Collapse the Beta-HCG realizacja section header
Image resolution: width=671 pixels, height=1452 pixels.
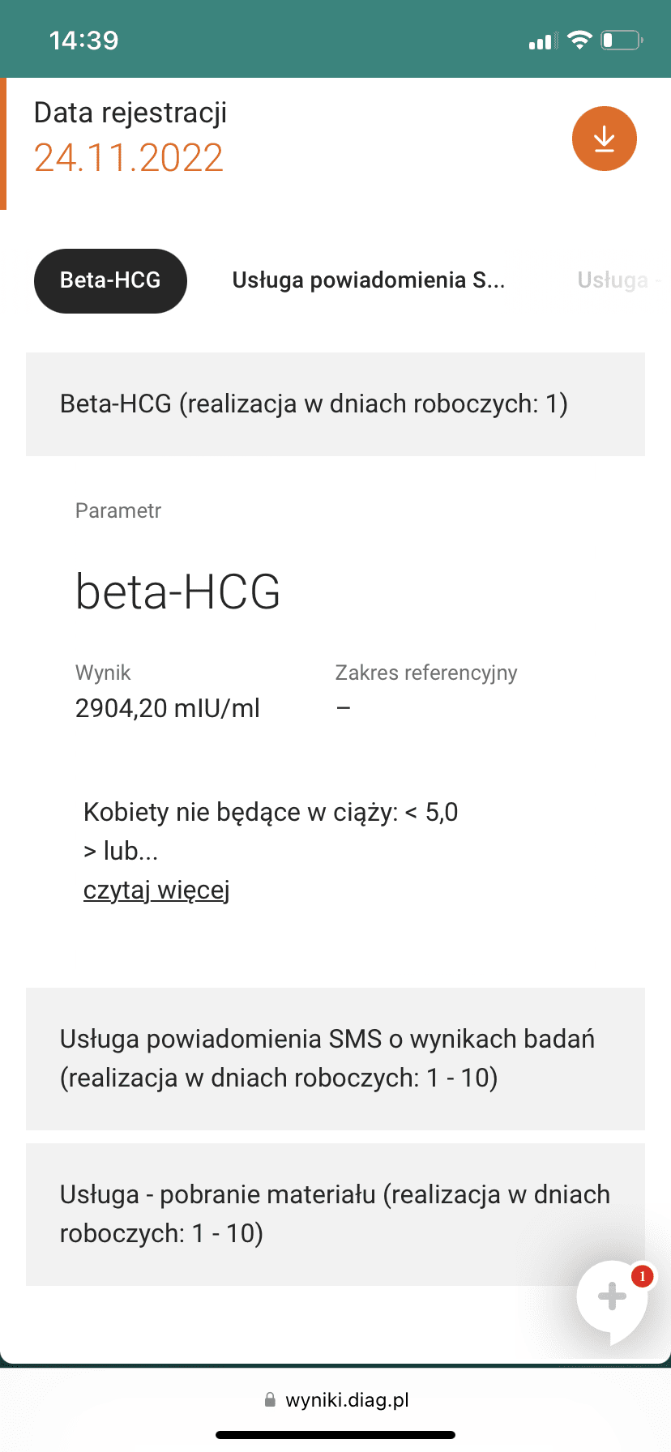335,404
